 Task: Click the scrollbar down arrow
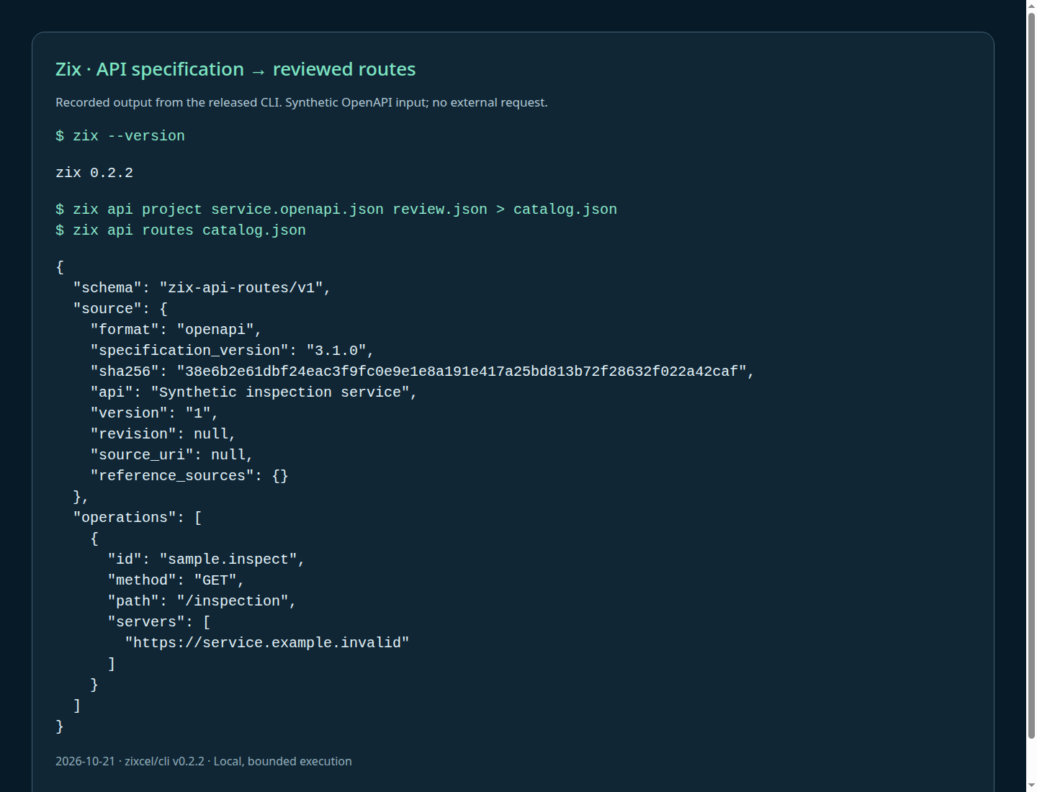1031,786
